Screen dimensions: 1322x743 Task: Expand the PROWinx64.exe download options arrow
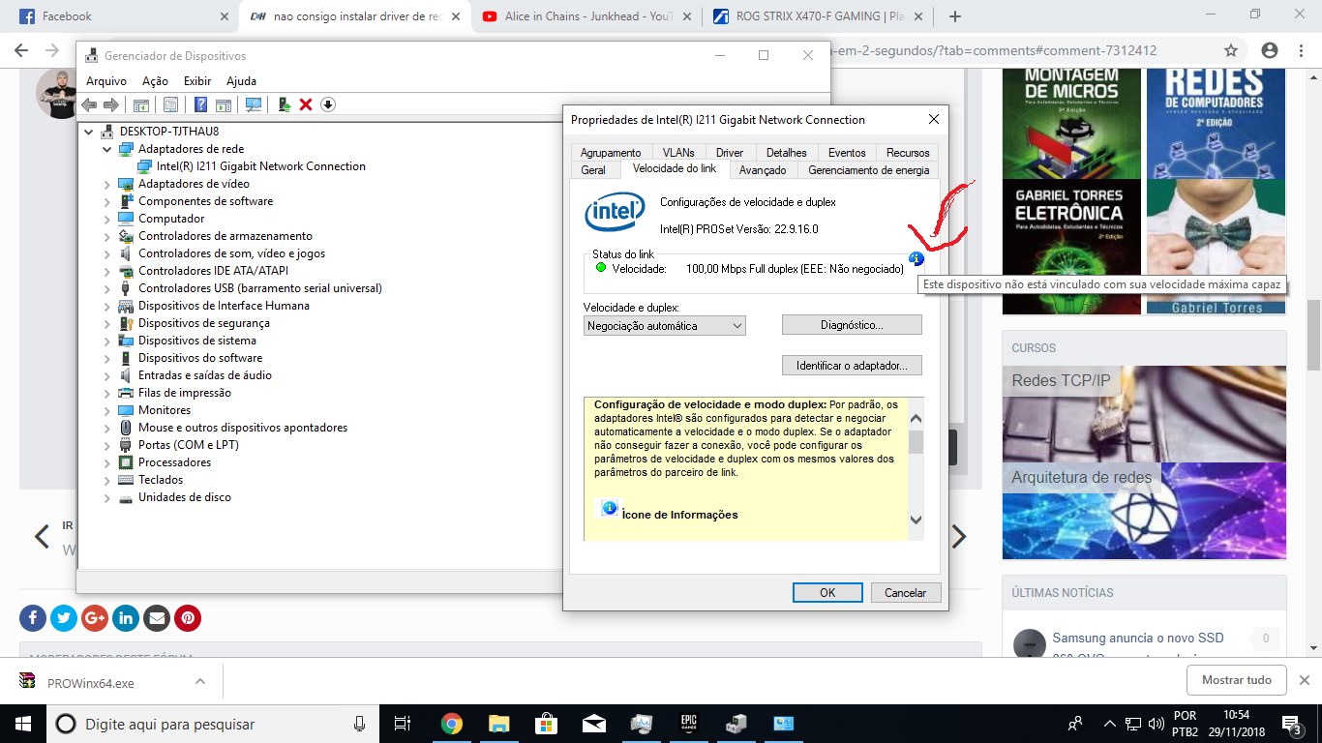[x=200, y=681]
